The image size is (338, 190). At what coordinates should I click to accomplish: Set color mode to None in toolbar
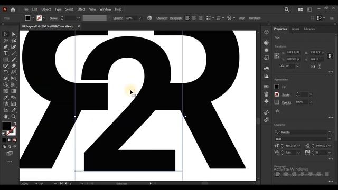point(15,140)
